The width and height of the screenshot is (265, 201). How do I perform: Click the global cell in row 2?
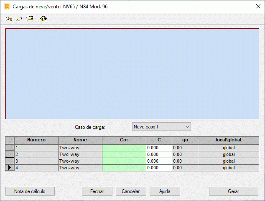[229, 154]
